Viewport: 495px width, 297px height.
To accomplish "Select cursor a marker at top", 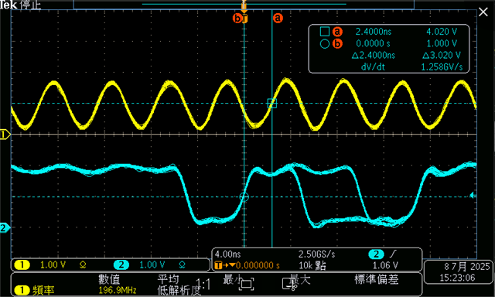I will point(278,18).
